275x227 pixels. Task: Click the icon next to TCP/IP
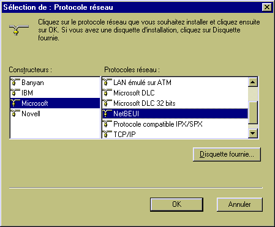[107, 134]
